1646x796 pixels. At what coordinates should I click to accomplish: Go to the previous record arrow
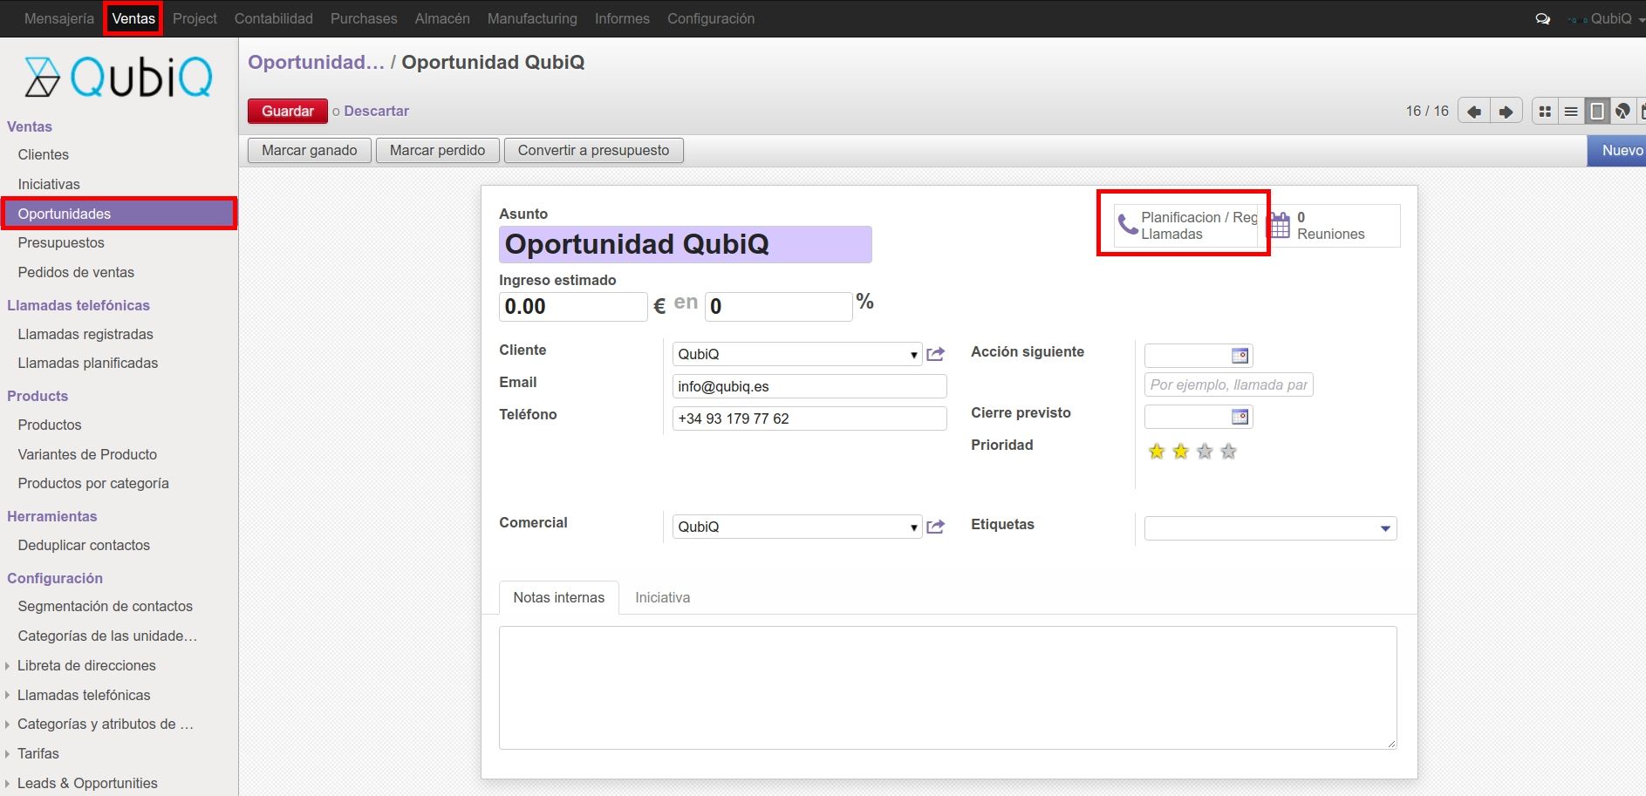(1474, 112)
